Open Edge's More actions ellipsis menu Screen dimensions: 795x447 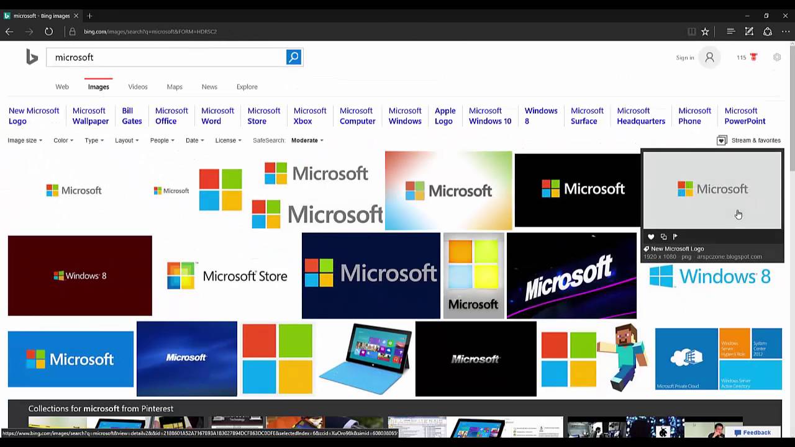pyautogui.click(x=784, y=32)
